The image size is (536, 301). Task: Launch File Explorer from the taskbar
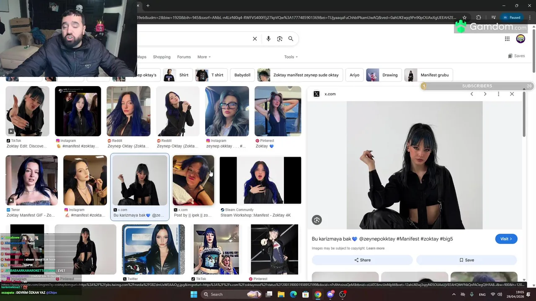pyautogui.click(x=281, y=294)
